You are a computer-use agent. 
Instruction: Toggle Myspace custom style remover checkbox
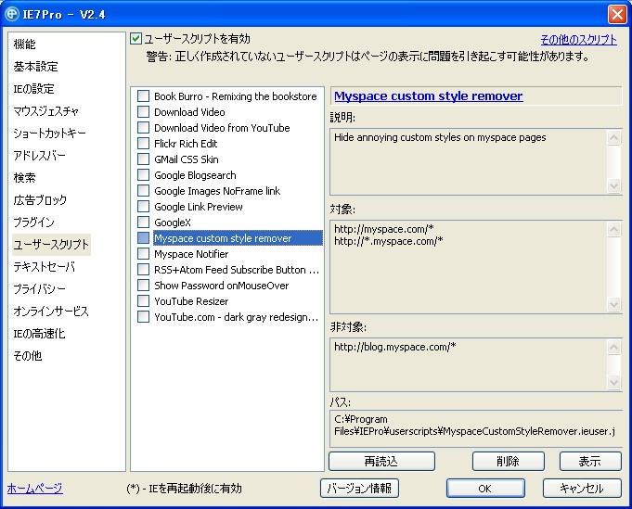pyautogui.click(x=143, y=238)
